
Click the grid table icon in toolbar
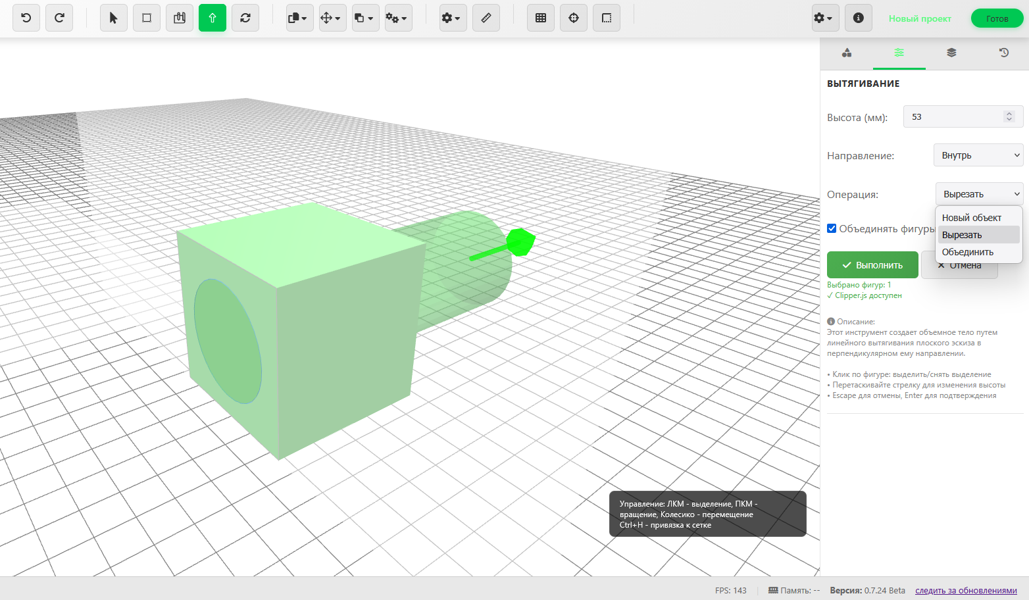(x=541, y=18)
